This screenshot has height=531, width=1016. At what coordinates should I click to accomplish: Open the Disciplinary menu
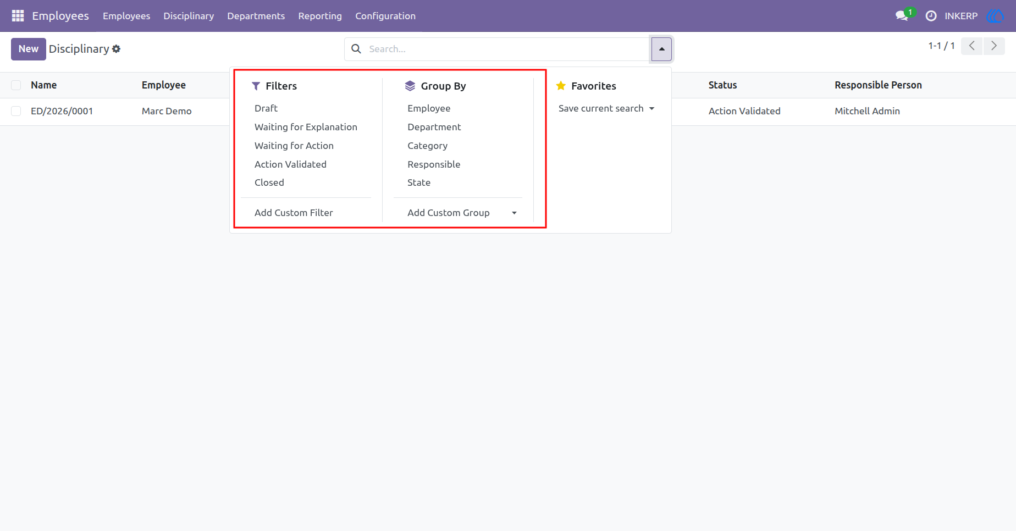coord(189,16)
